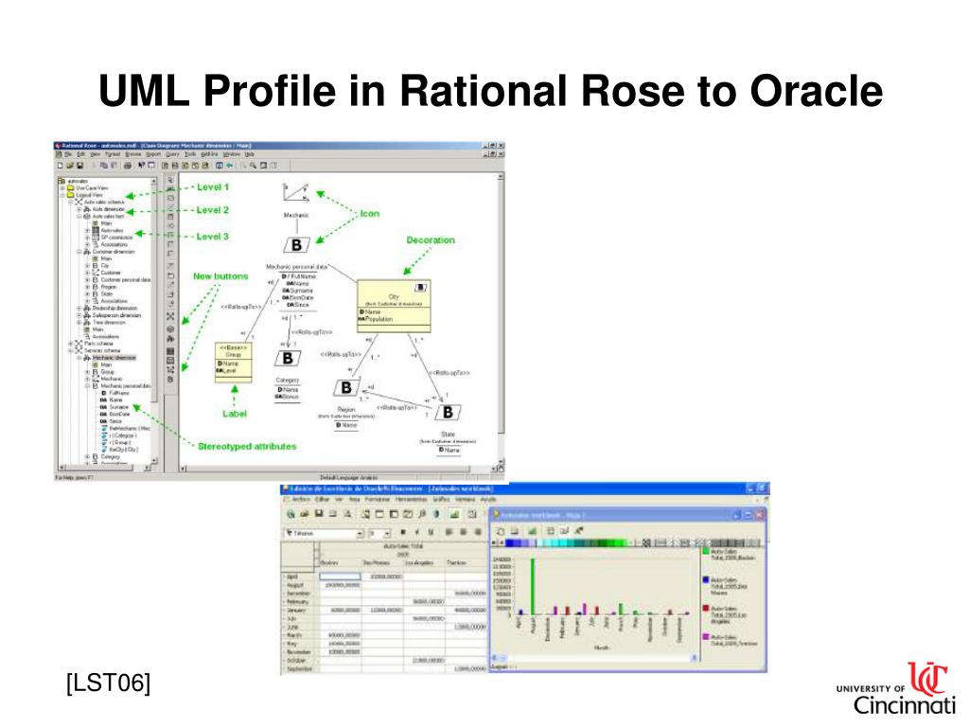The image size is (969, 727).
Task: Toggle Bold in the Discoverer formatting bar
Action: (x=403, y=532)
